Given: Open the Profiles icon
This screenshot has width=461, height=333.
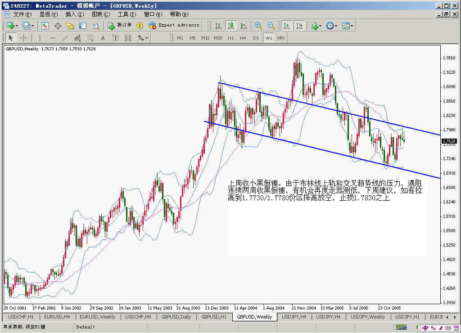Looking at the screenshot, I should pyautogui.click(x=26, y=26).
